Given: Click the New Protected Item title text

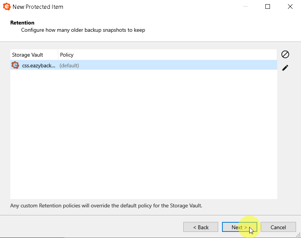Looking at the screenshot, I should coord(38,7).
